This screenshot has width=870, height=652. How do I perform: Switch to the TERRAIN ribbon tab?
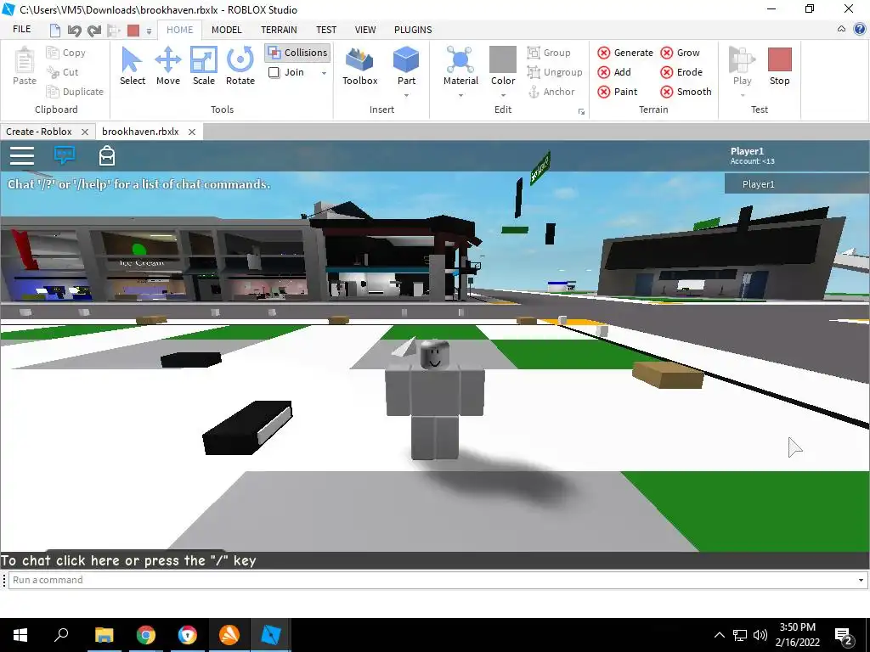[279, 30]
